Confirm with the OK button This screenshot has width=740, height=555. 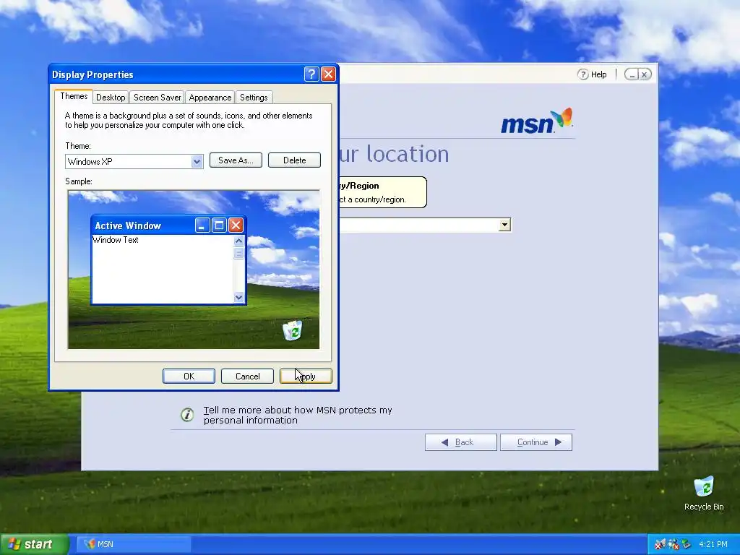tap(189, 376)
